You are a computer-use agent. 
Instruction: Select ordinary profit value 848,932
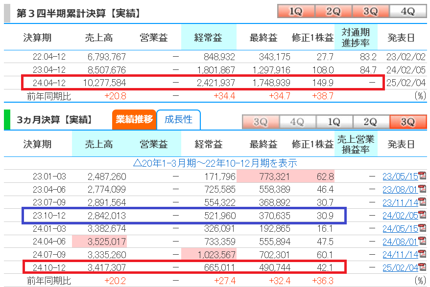coord(219,57)
